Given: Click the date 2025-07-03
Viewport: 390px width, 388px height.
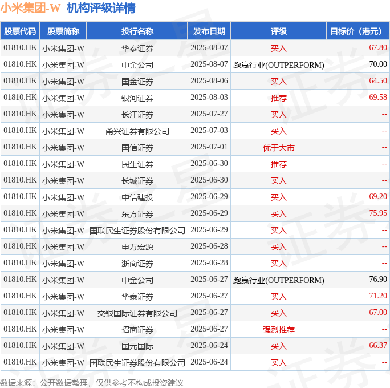Looking at the screenshot, I should pyautogui.click(x=209, y=131).
